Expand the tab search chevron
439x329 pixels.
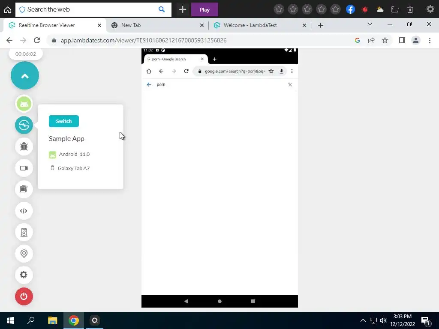370,24
